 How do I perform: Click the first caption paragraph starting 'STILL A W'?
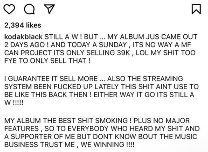[101, 49]
